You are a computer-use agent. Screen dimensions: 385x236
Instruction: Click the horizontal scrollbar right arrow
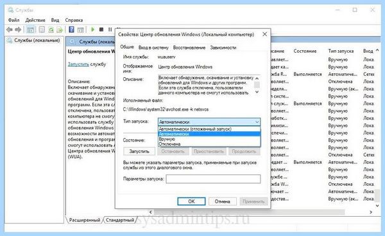point(371,212)
